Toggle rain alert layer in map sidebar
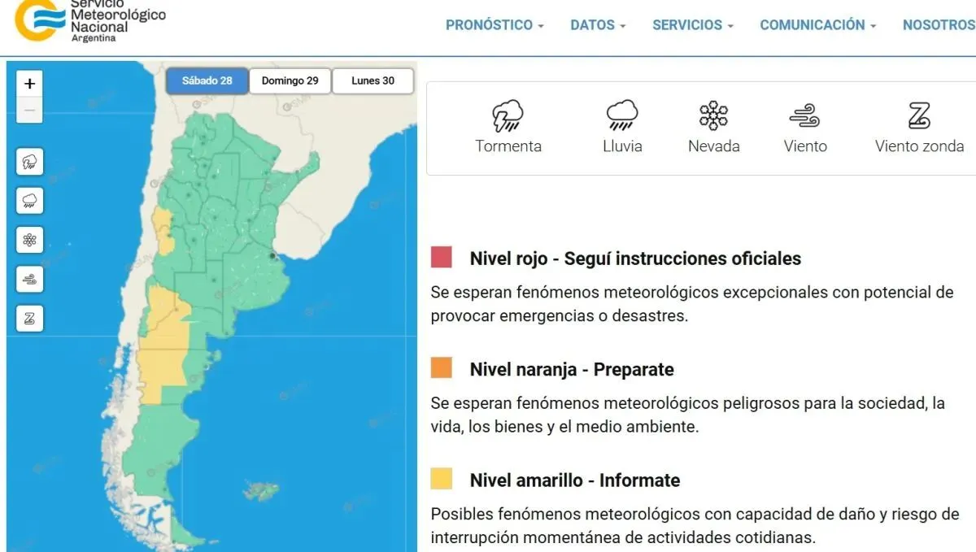This screenshot has width=976, height=552. (x=30, y=201)
